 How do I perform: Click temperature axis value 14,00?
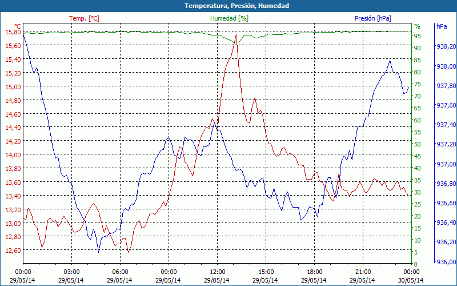point(13,155)
